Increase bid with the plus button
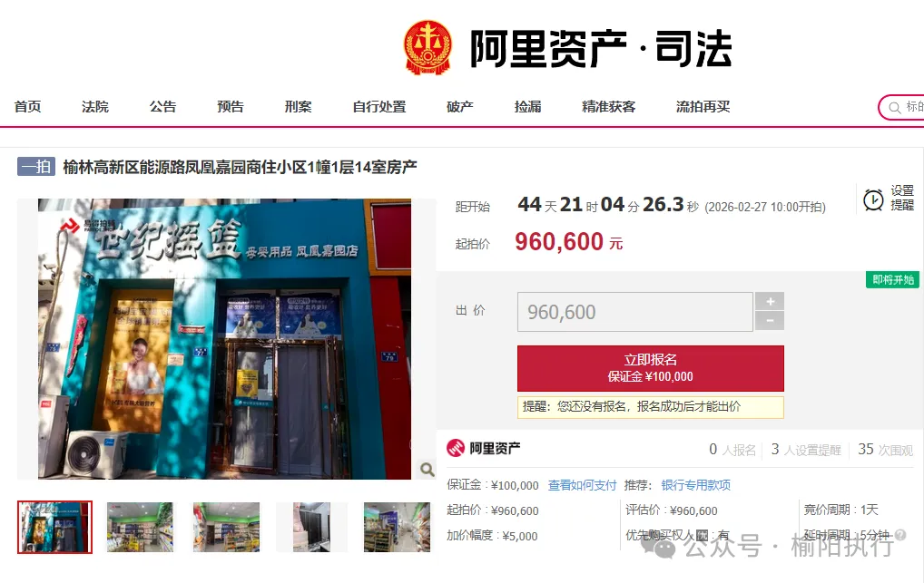 [770, 301]
